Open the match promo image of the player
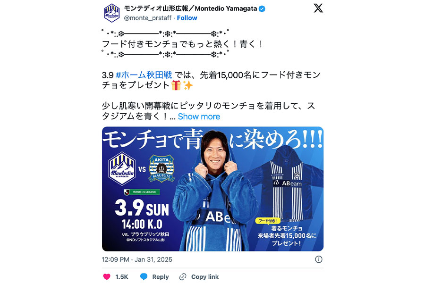425x283 pixels. pos(212,189)
